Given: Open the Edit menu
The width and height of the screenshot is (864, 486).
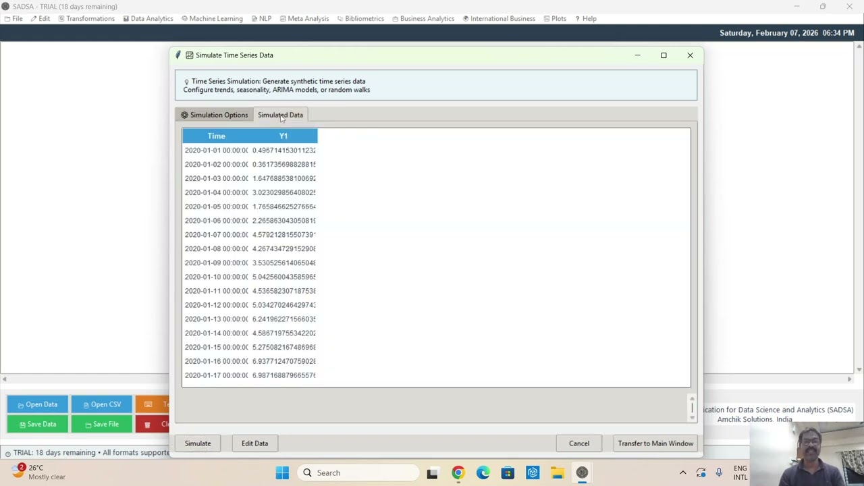Looking at the screenshot, I should [40, 18].
